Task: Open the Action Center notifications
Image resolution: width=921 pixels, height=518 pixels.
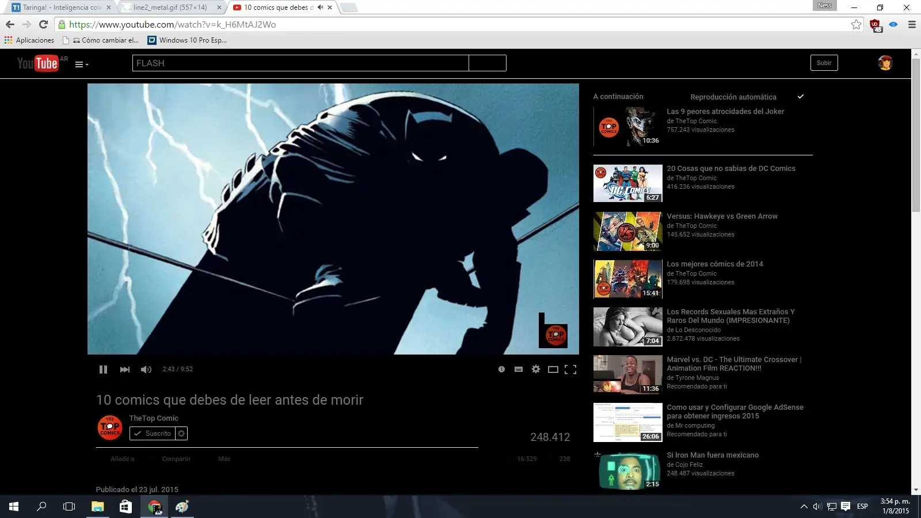Action: (x=846, y=506)
